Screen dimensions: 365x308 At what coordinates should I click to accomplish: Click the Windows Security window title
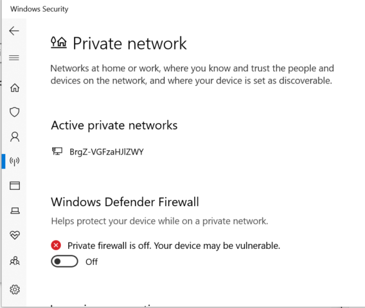(x=39, y=9)
